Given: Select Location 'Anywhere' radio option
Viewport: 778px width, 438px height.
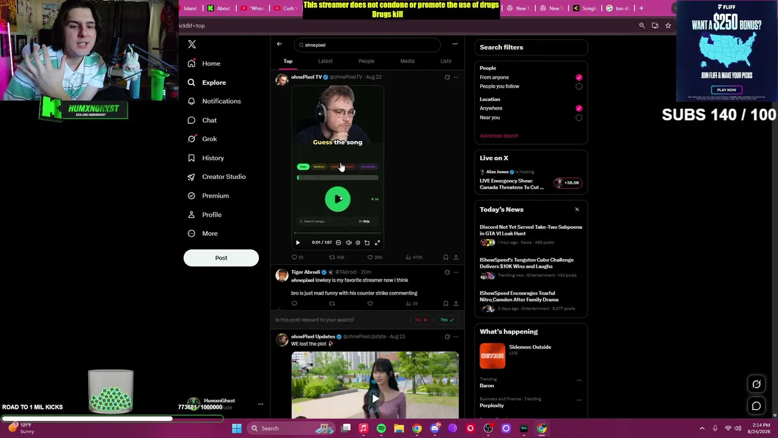Looking at the screenshot, I should 579,108.
